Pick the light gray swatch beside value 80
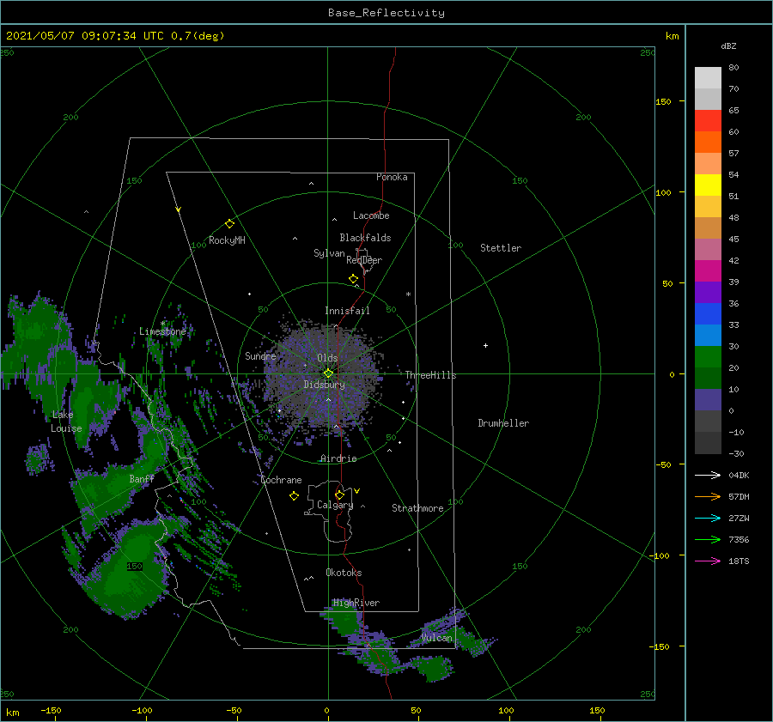The width and height of the screenshot is (773, 722). pos(708,77)
